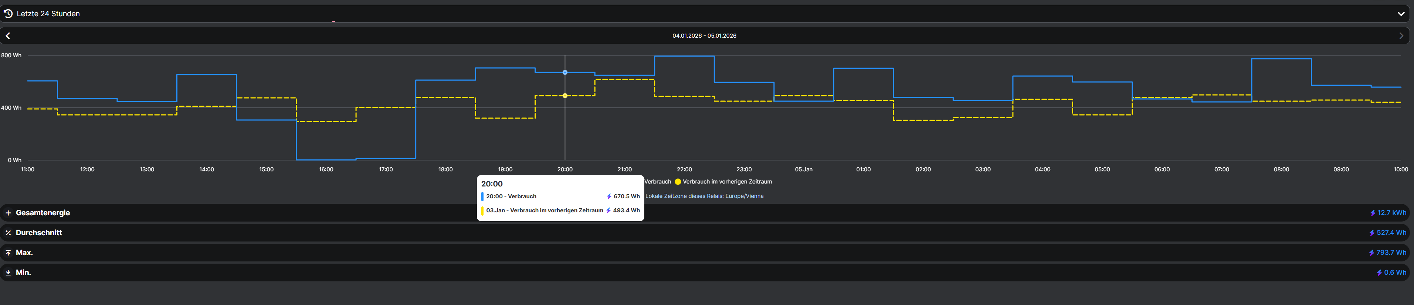
Task: Click the date range 04.01.2026 - 05.01.2026
Action: 704,36
